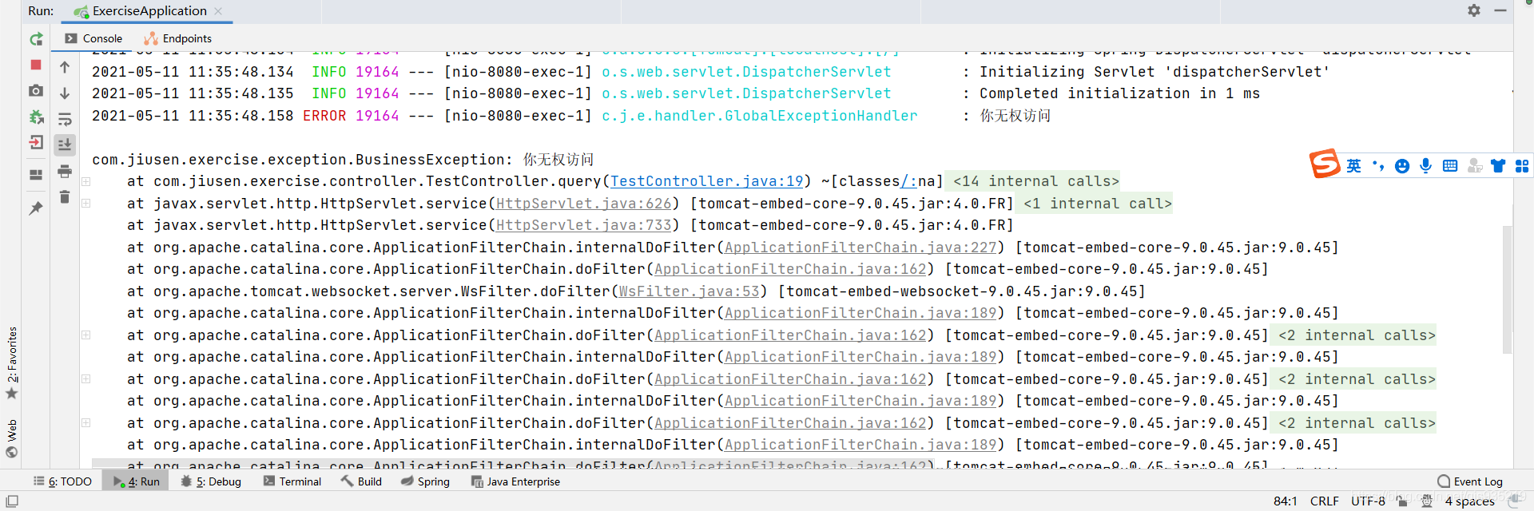Viewport: 1534px width, 511px height.
Task: Select the BusinessException message line
Action: [x=343, y=160]
